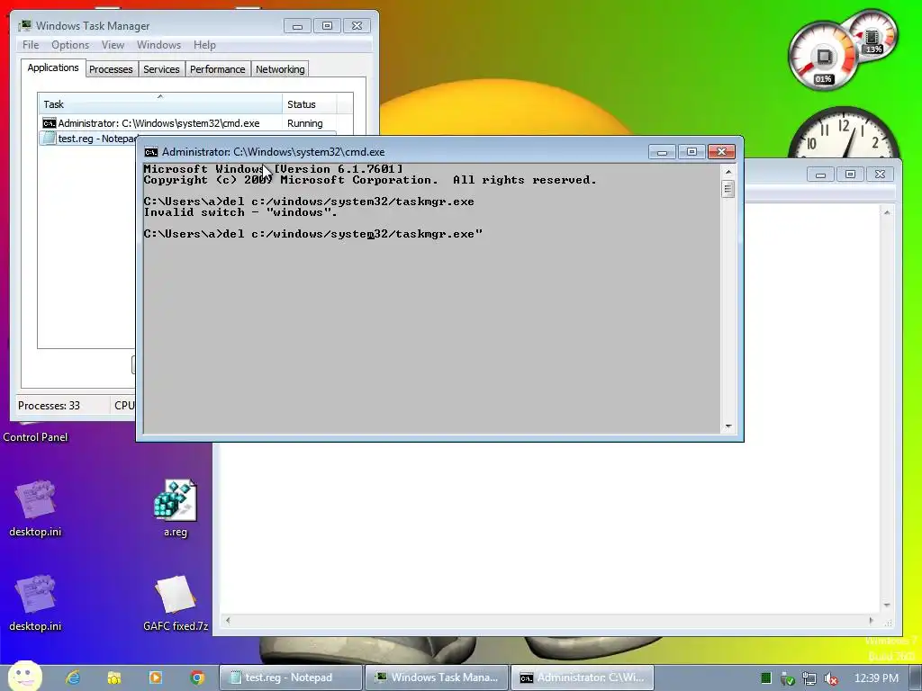The width and height of the screenshot is (922, 691).
Task: Click in the Notepad text area
Action: [550, 529]
